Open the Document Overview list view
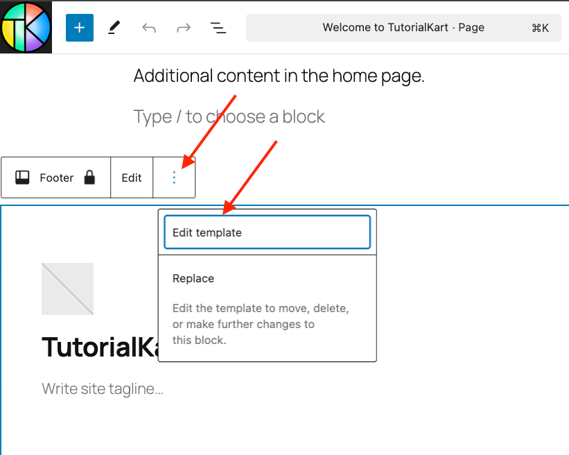The width and height of the screenshot is (569, 455). click(218, 28)
